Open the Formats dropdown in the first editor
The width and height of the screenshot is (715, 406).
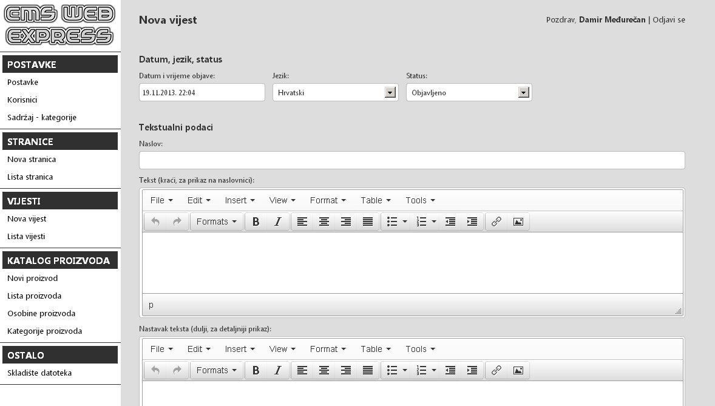pos(216,221)
